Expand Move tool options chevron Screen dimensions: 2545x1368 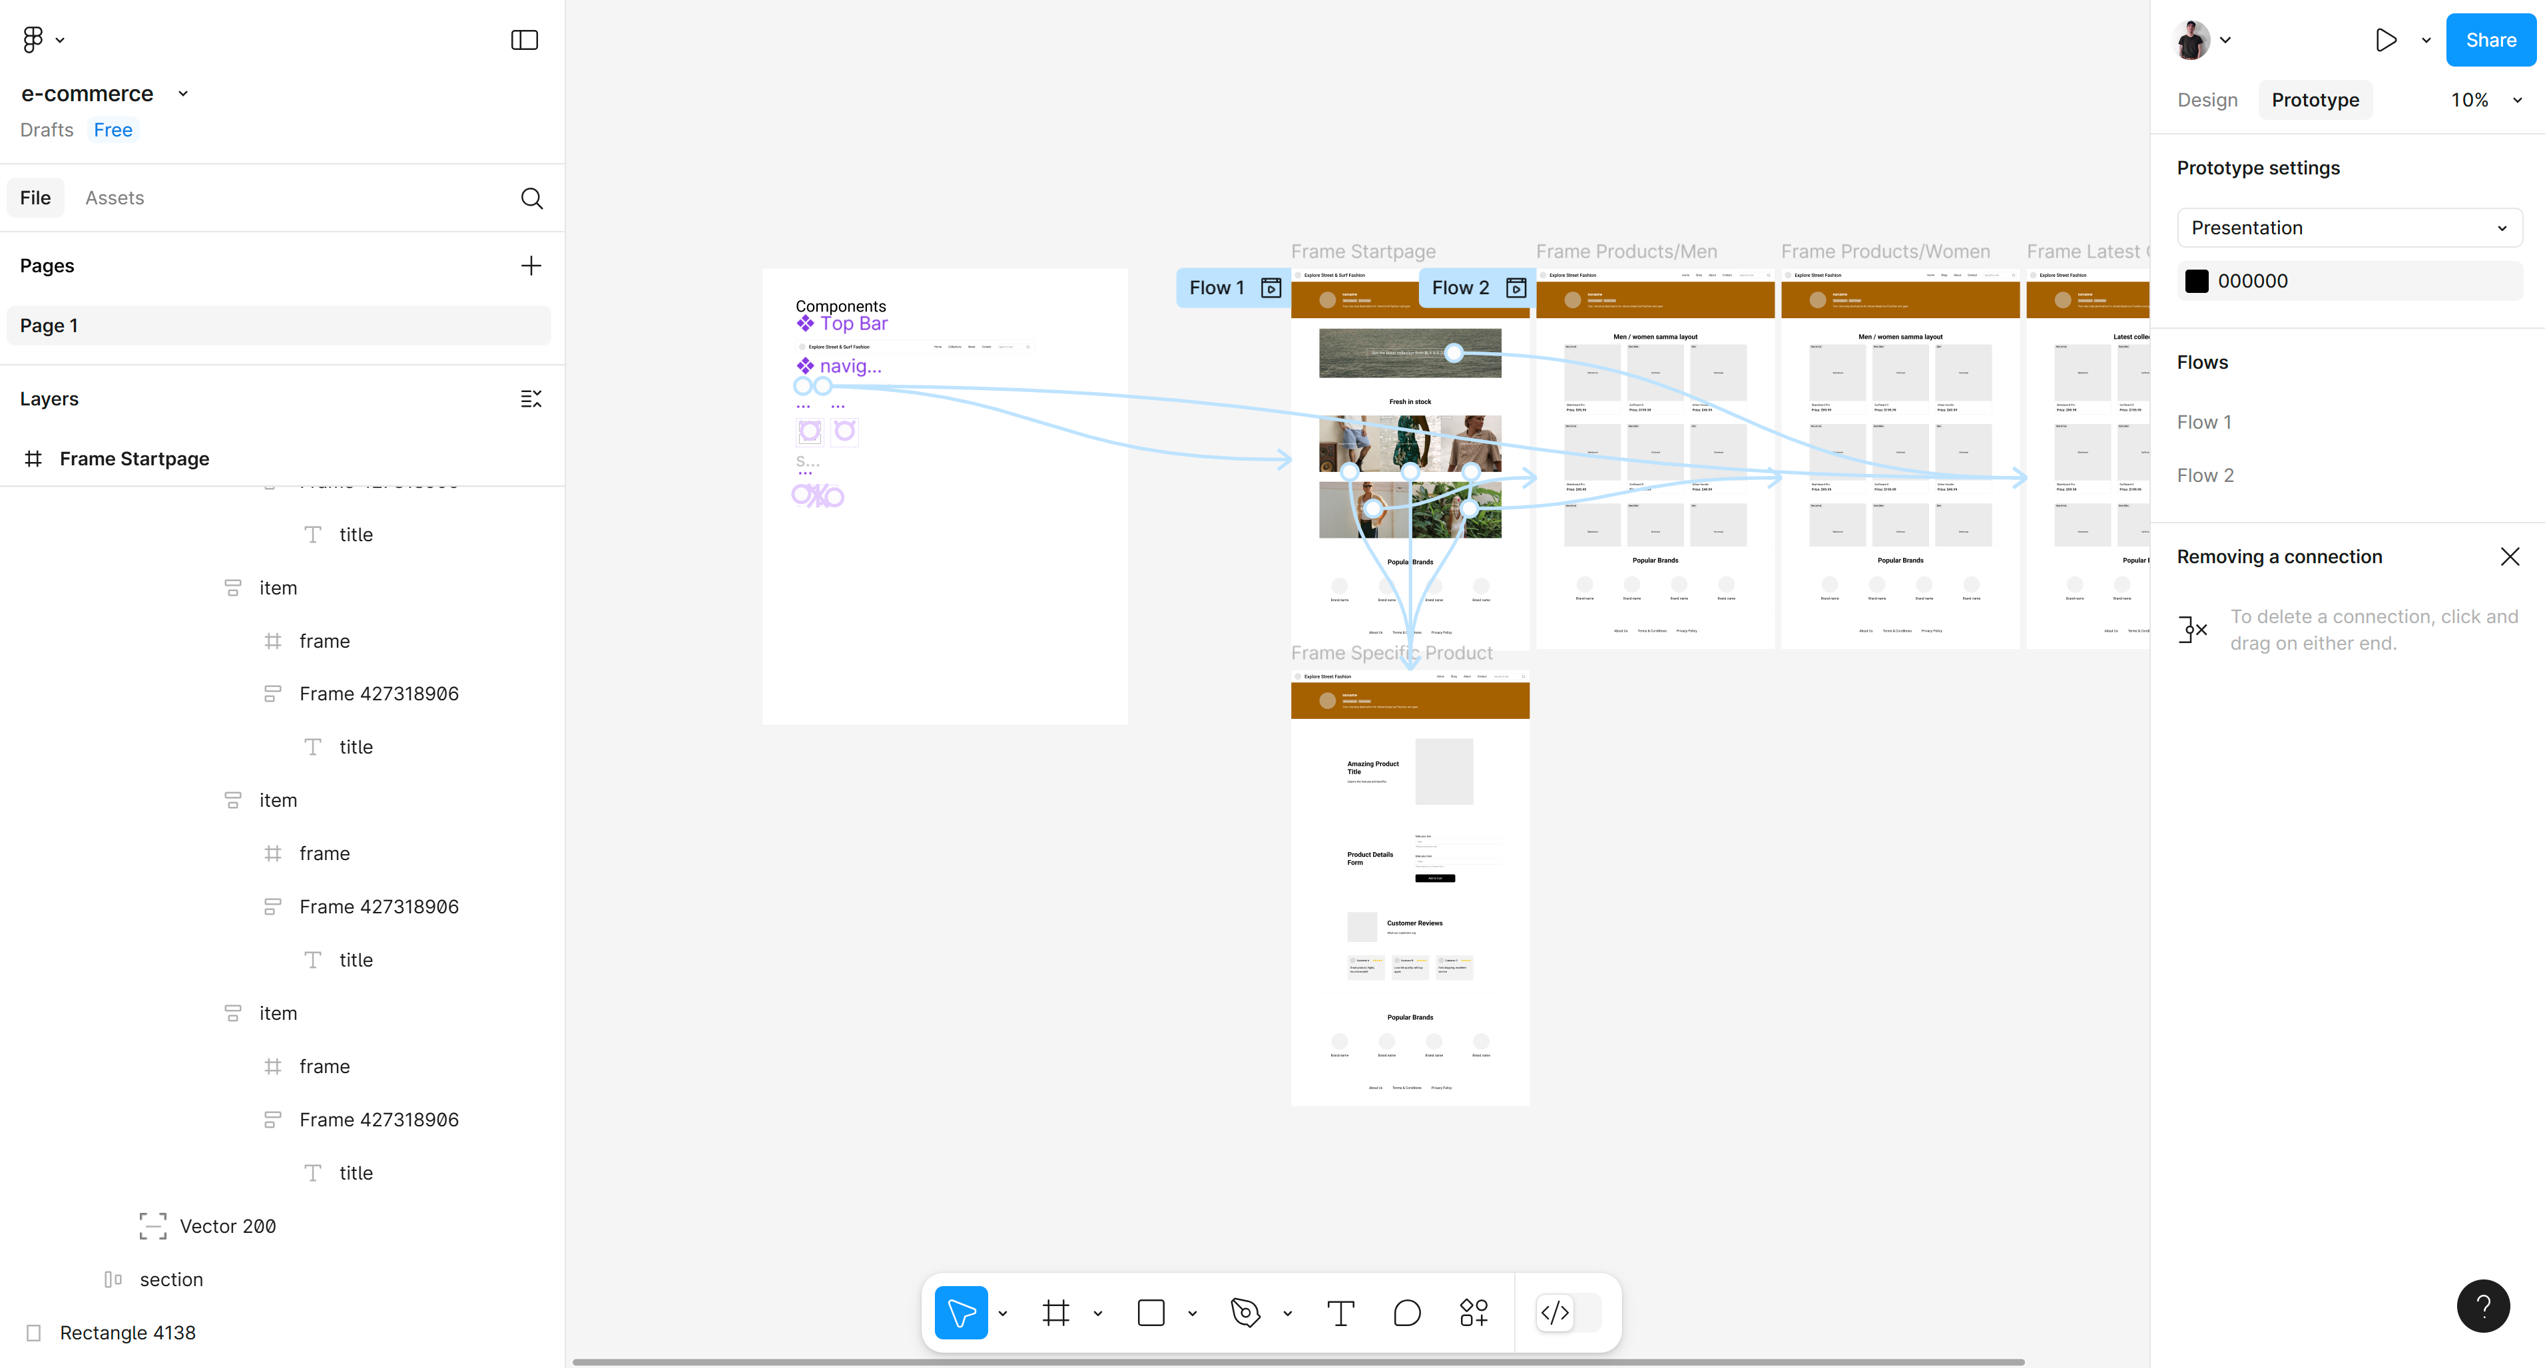pos(1003,1313)
